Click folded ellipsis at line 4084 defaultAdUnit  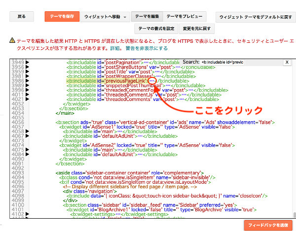coord(140,155)
